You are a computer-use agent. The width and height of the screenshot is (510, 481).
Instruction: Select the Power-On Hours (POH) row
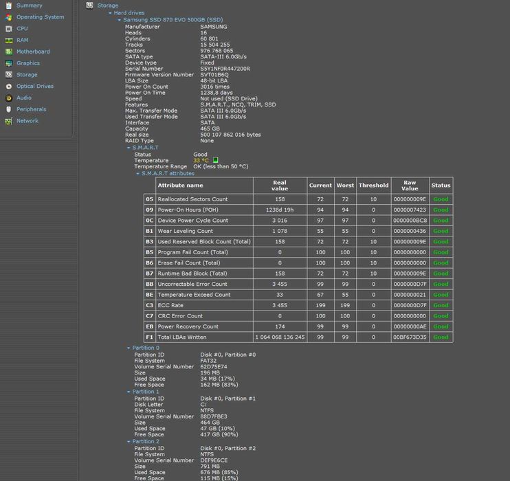pos(298,210)
